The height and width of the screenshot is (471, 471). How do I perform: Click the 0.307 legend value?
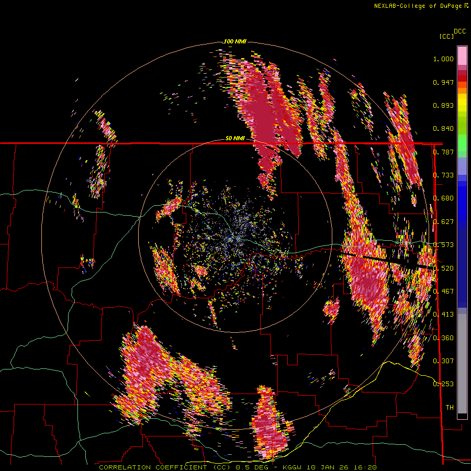(x=443, y=361)
